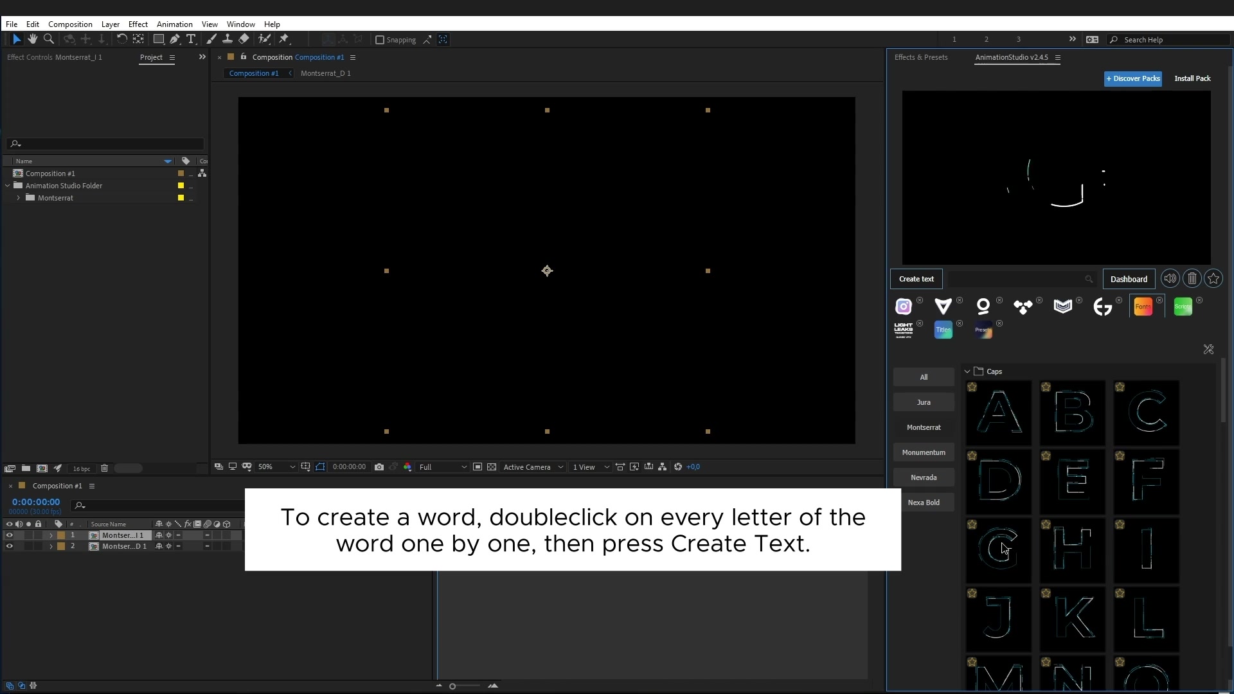Collapse the Caps folder group
Viewport: 1234px width, 694px height.
coord(967,371)
